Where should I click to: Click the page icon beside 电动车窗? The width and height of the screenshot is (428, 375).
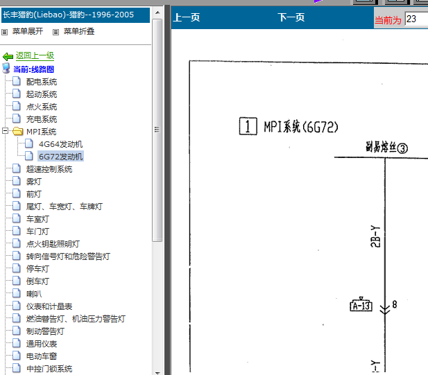tap(17, 356)
